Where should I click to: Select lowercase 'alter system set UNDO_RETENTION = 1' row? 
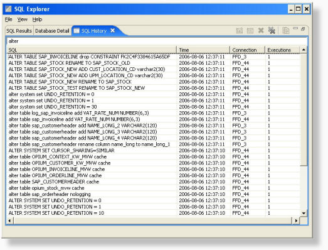pyautogui.click(x=154, y=101)
